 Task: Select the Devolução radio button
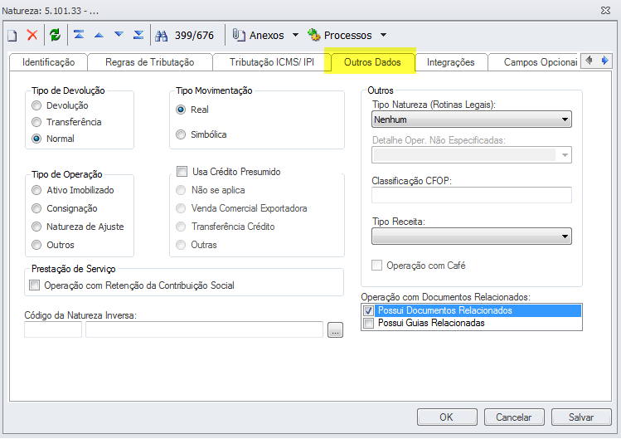(x=36, y=105)
